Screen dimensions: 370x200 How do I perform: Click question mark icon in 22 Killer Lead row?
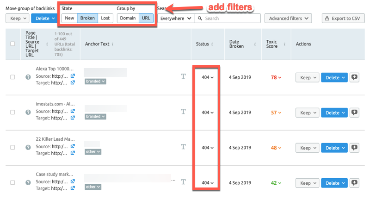[x=28, y=147]
